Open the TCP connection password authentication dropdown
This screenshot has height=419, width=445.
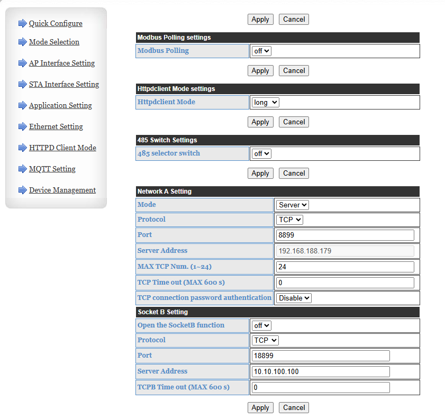pos(293,298)
